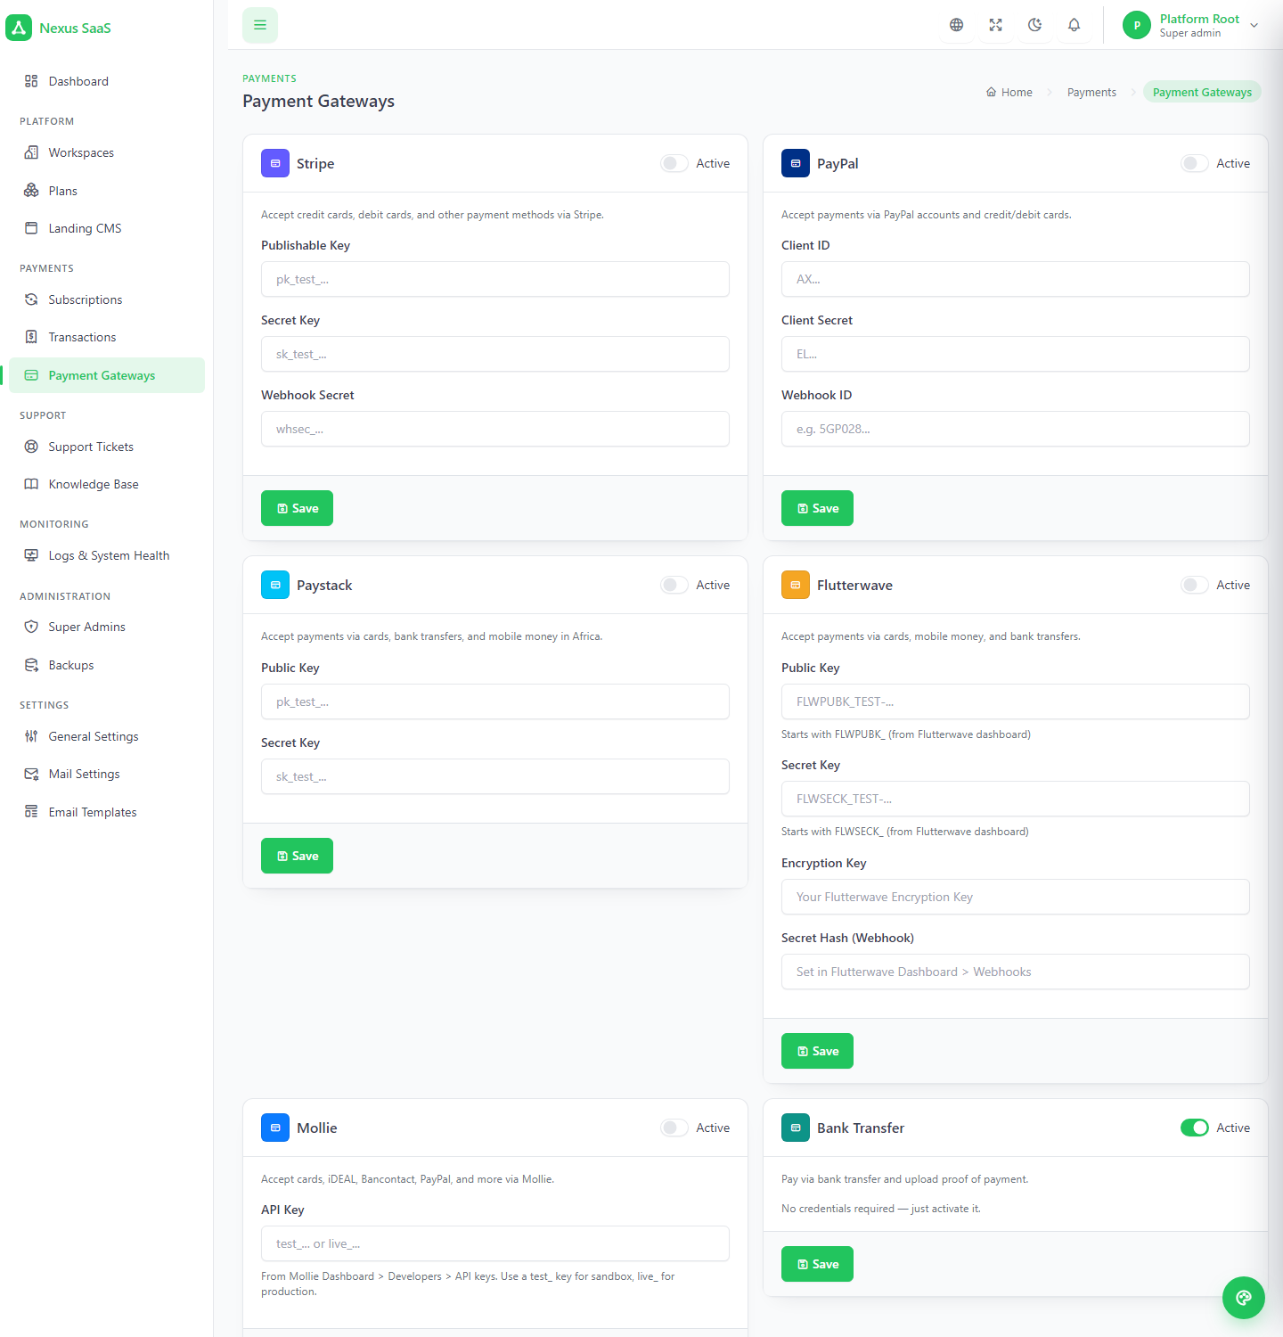Save the Bank Transfer settings
The width and height of the screenshot is (1283, 1337).
pos(817,1264)
